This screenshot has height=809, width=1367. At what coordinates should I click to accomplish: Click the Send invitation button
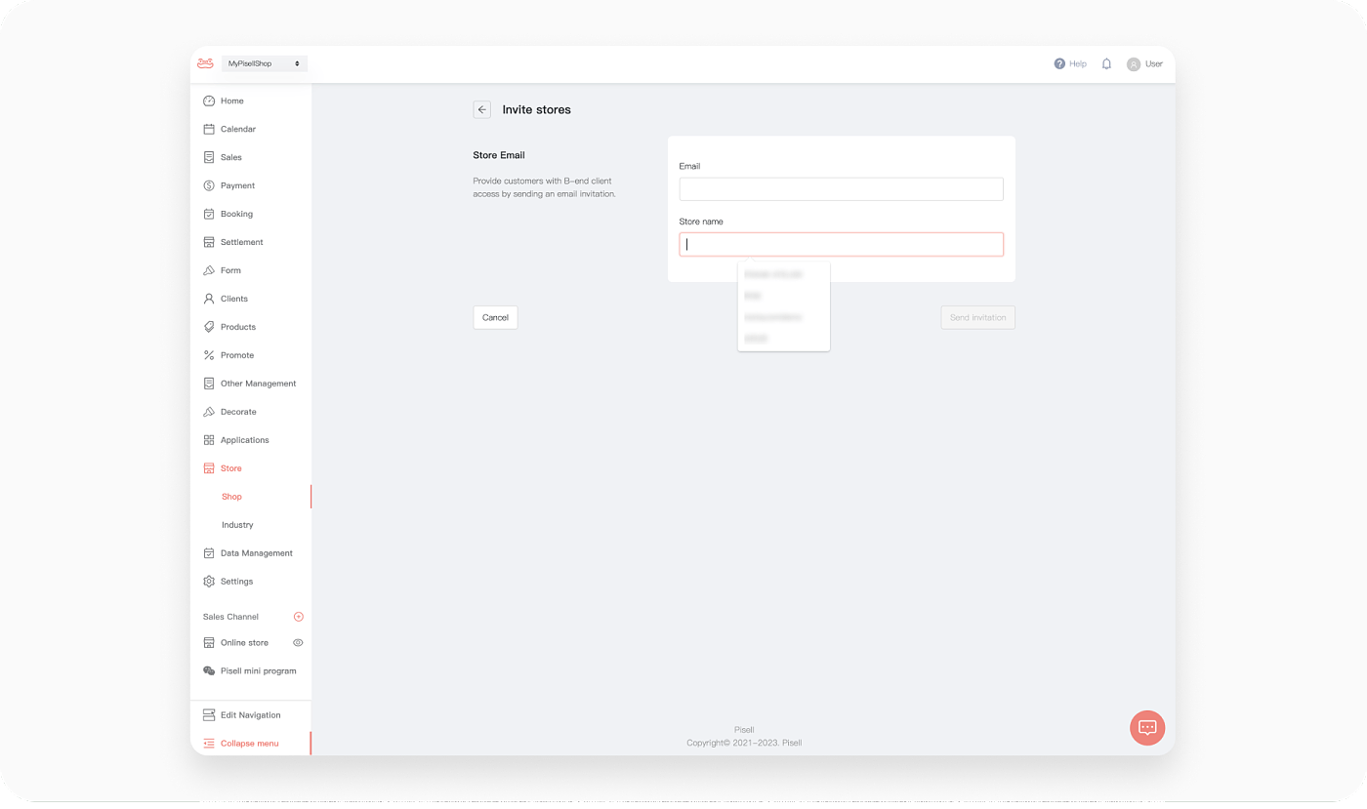click(977, 317)
